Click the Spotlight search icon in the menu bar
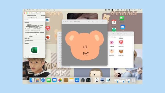The height and width of the screenshot is (93, 165). [x=124, y=10]
